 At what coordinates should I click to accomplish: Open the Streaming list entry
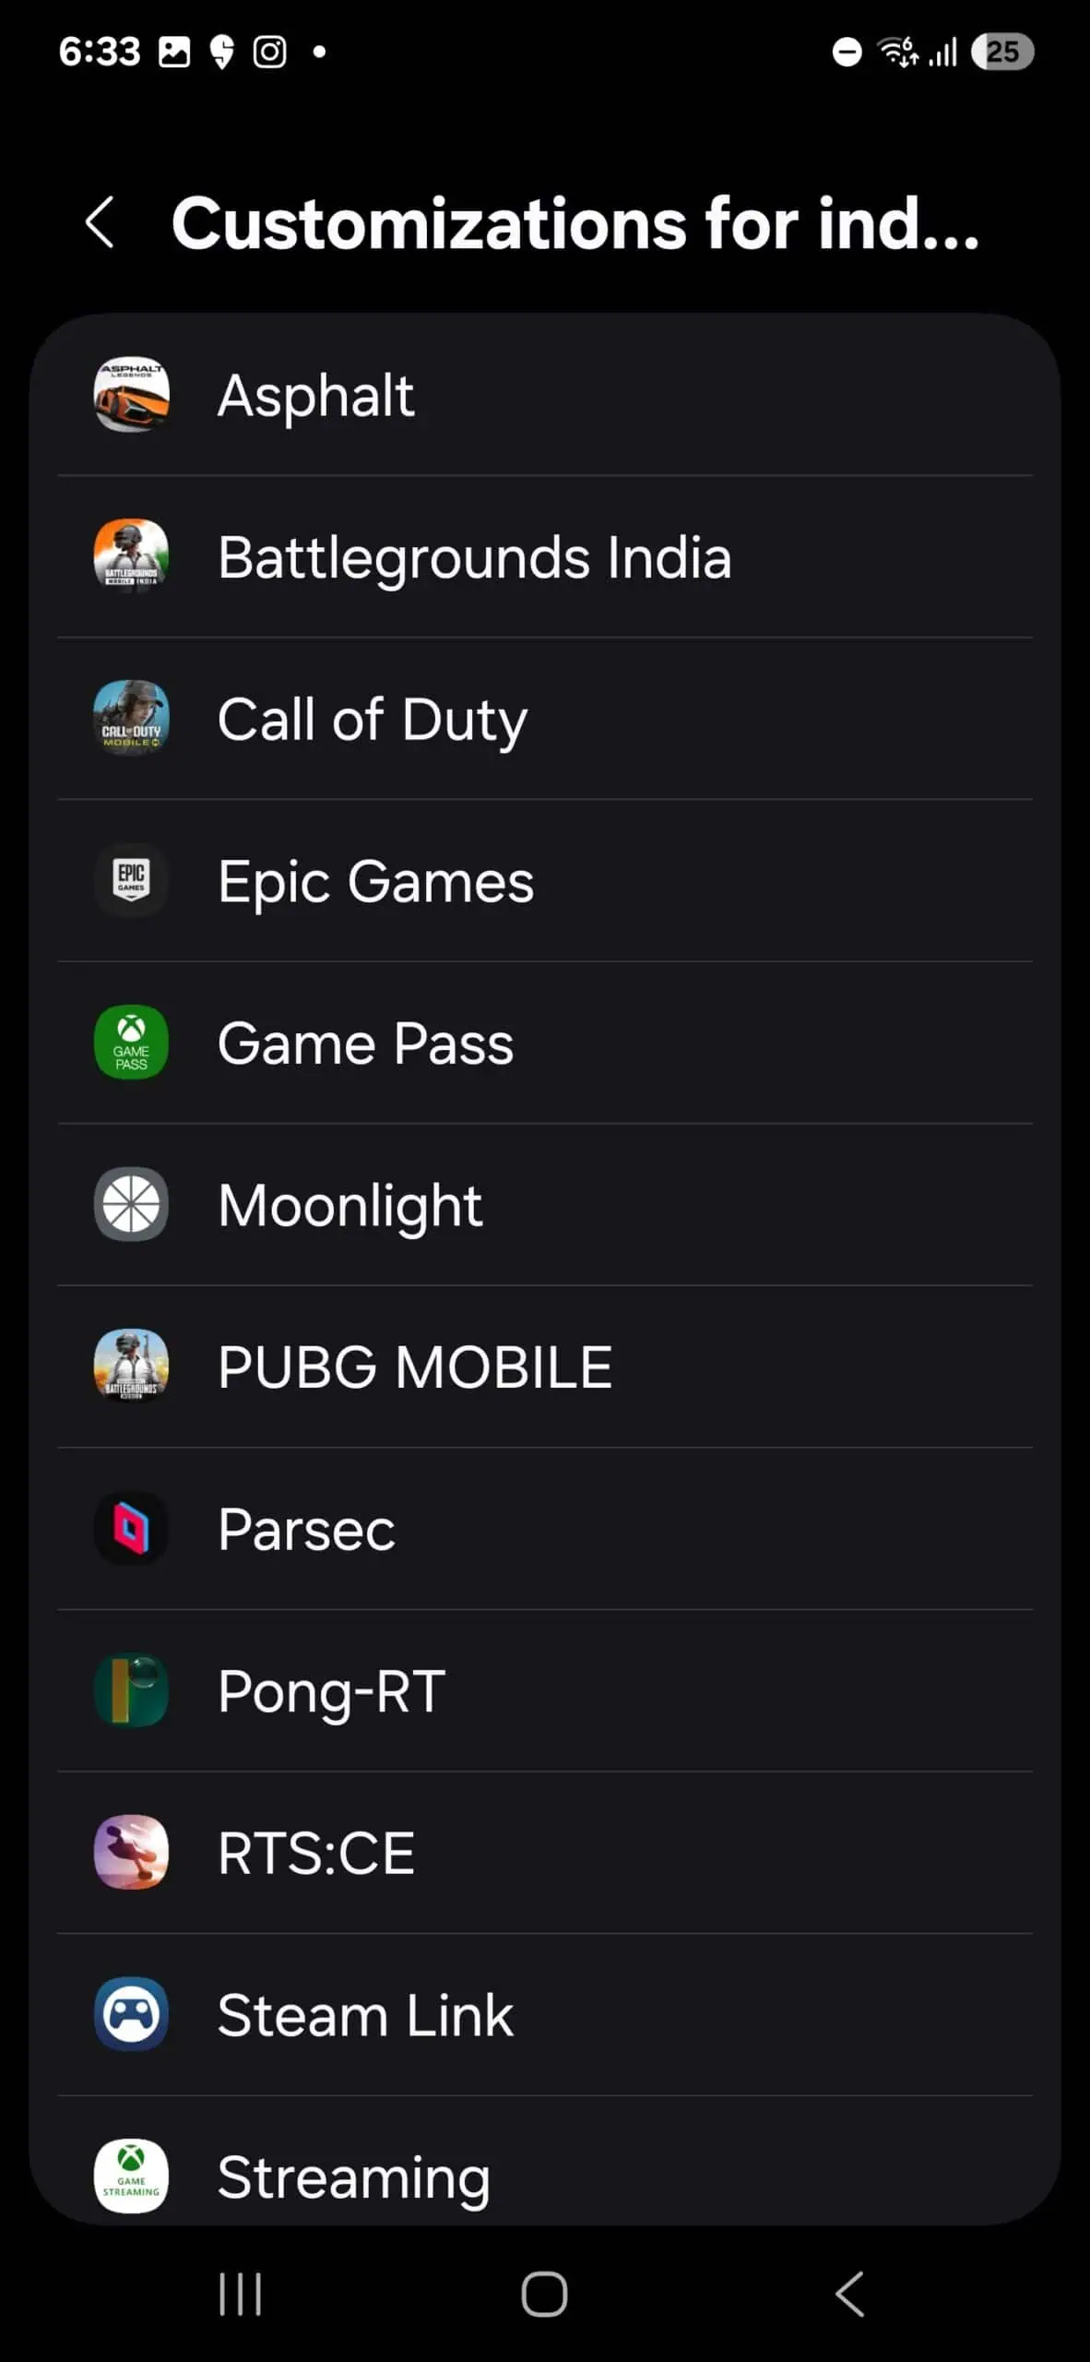pos(354,2177)
